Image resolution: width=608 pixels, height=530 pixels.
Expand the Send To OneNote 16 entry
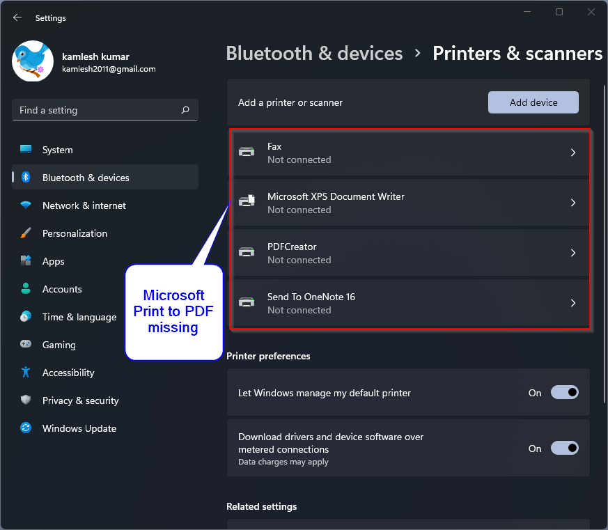point(572,302)
